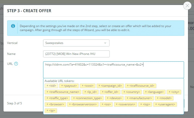Image resolution: width=194 pixels, height=118 pixels.
Task: Click the blue info icon in banner
Action: tap(13, 26)
